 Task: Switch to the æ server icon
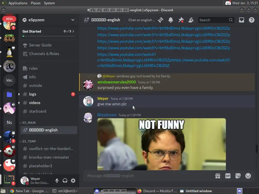pyautogui.click(x=9, y=66)
